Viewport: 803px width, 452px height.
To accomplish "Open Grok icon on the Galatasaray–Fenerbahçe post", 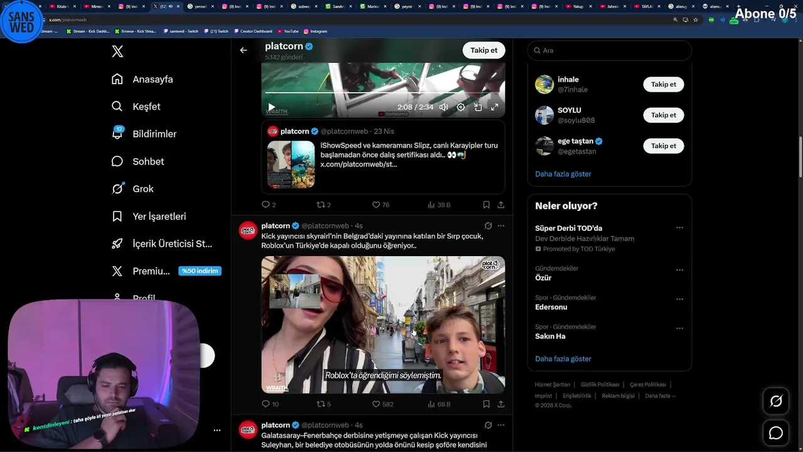I will (488, 425).
